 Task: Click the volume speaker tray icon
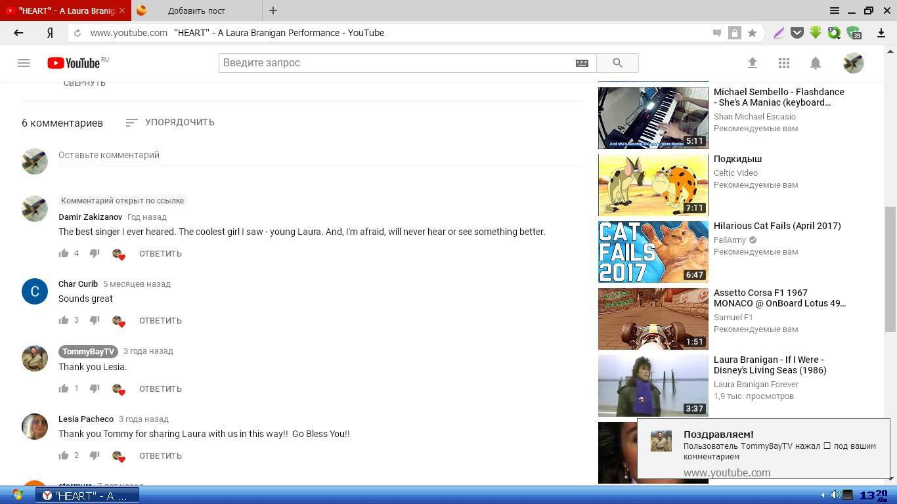point(835,495)
